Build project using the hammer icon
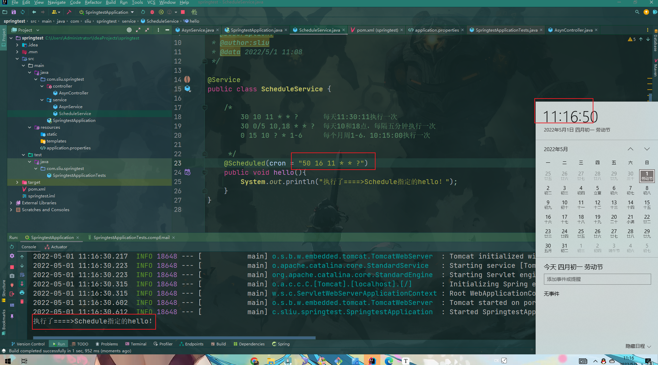 pyautogui.click(x=69, y=12)
